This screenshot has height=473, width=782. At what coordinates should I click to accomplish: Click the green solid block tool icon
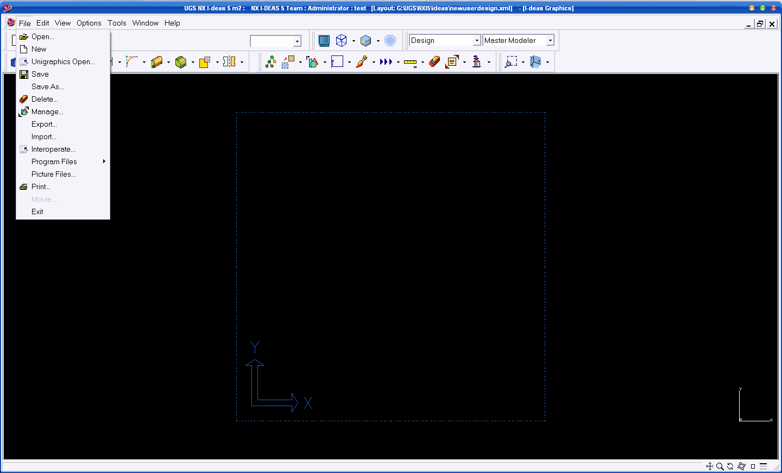click(181, 62)
